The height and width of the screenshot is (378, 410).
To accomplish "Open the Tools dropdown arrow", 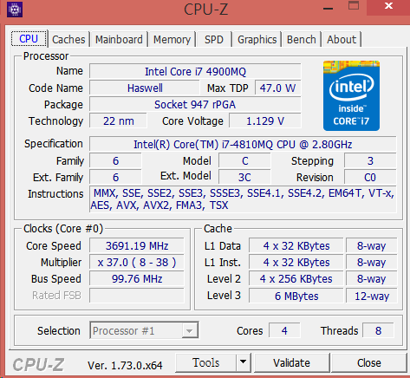I will [x=244, y=362].
